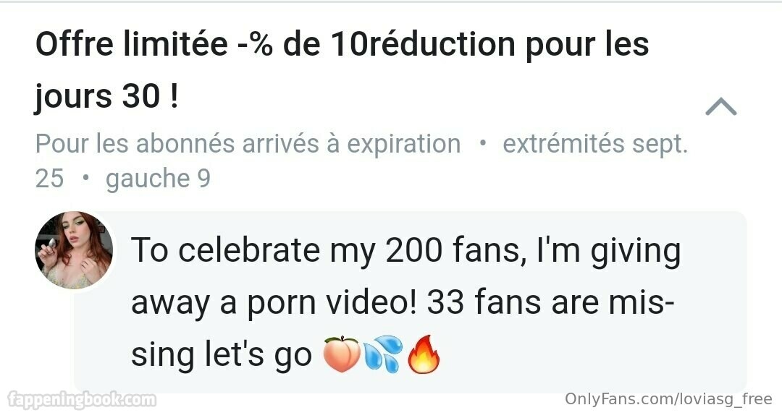Click "Pour les abonnés arrivés à expiration"
782x418 pixels.
coord(248,144)
